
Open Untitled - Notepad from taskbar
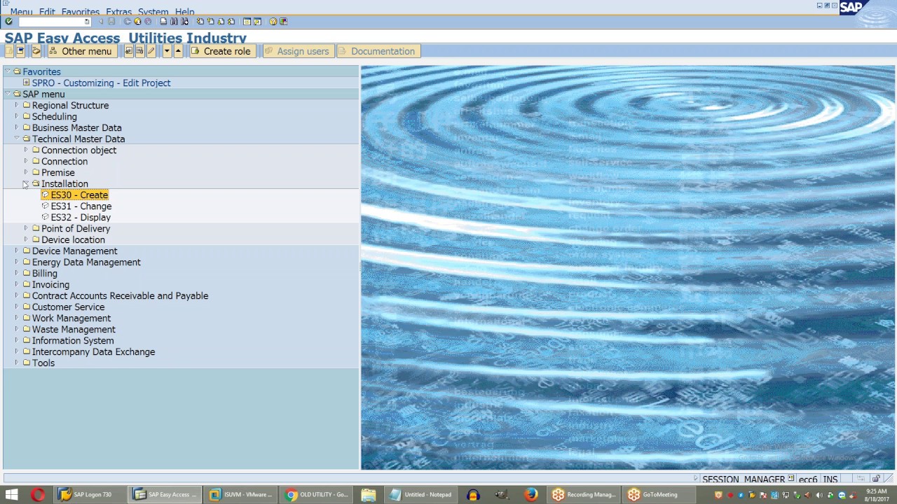click(x=422, y=494)
